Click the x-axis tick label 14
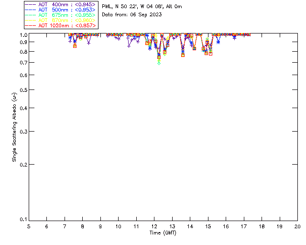The image size is (306, 245). [x=190, y=226]
